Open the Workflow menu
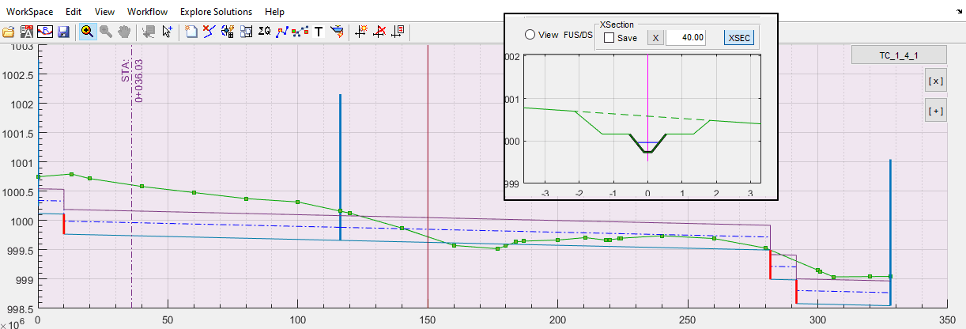The height and width of the screenshot is (329, 966). 147,12
